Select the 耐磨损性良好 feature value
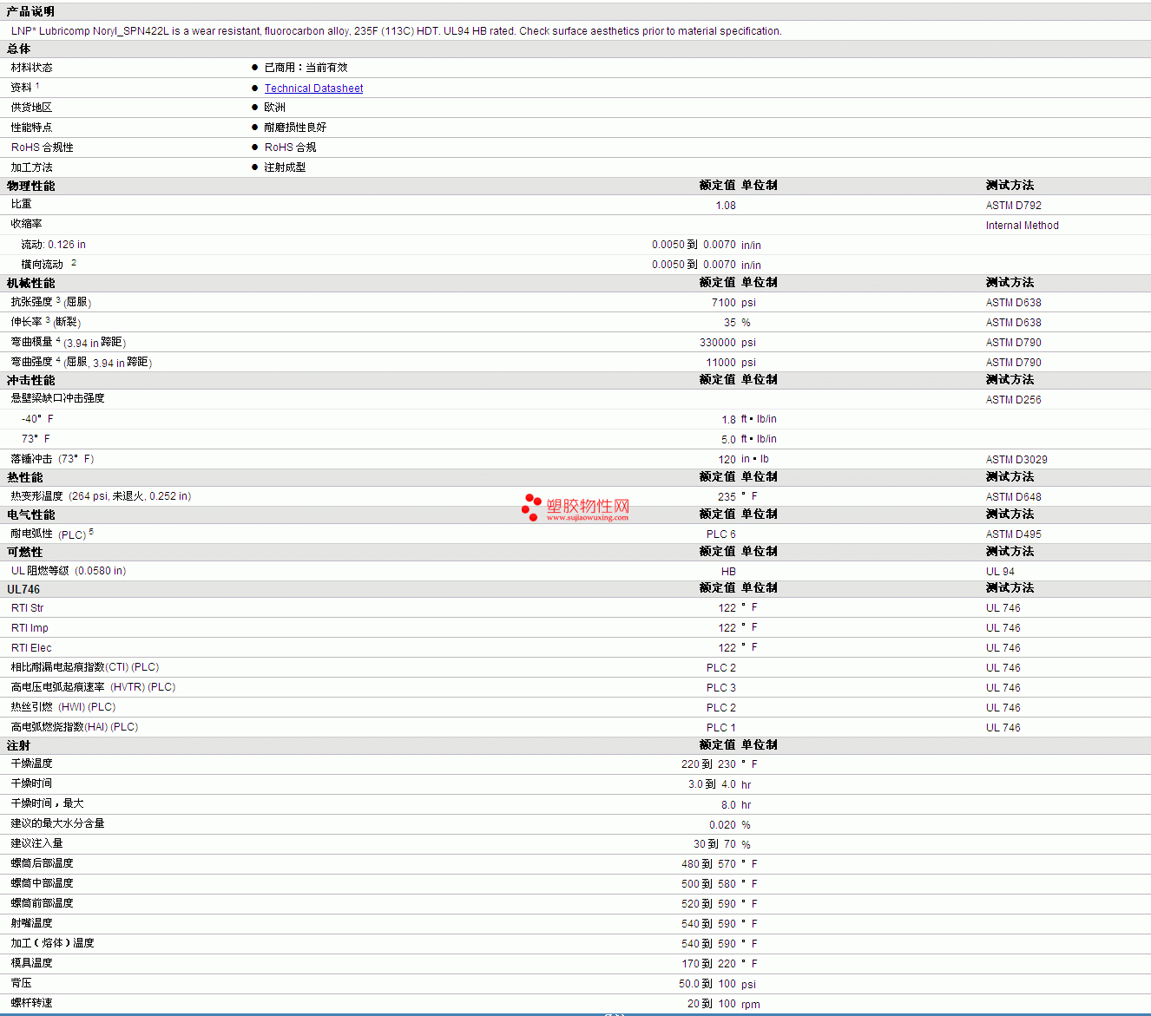The width and height of the screenshot is (1151, 1016). tap(295, 128)
